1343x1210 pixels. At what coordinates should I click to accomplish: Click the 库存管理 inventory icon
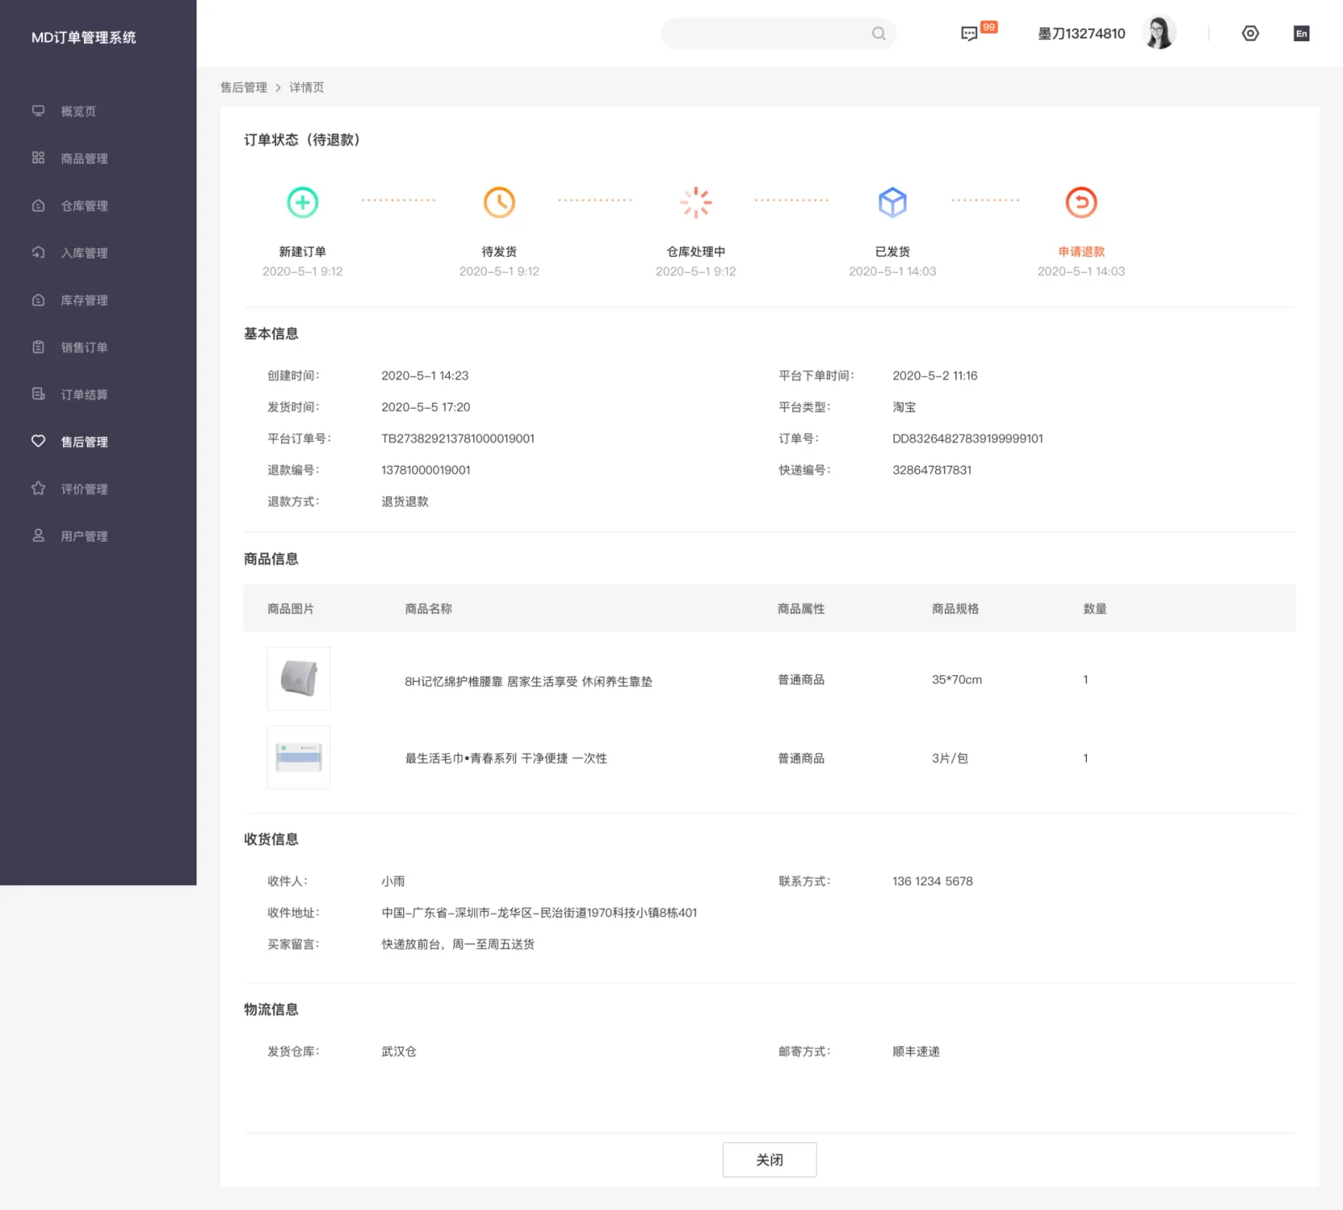point(38,300)
